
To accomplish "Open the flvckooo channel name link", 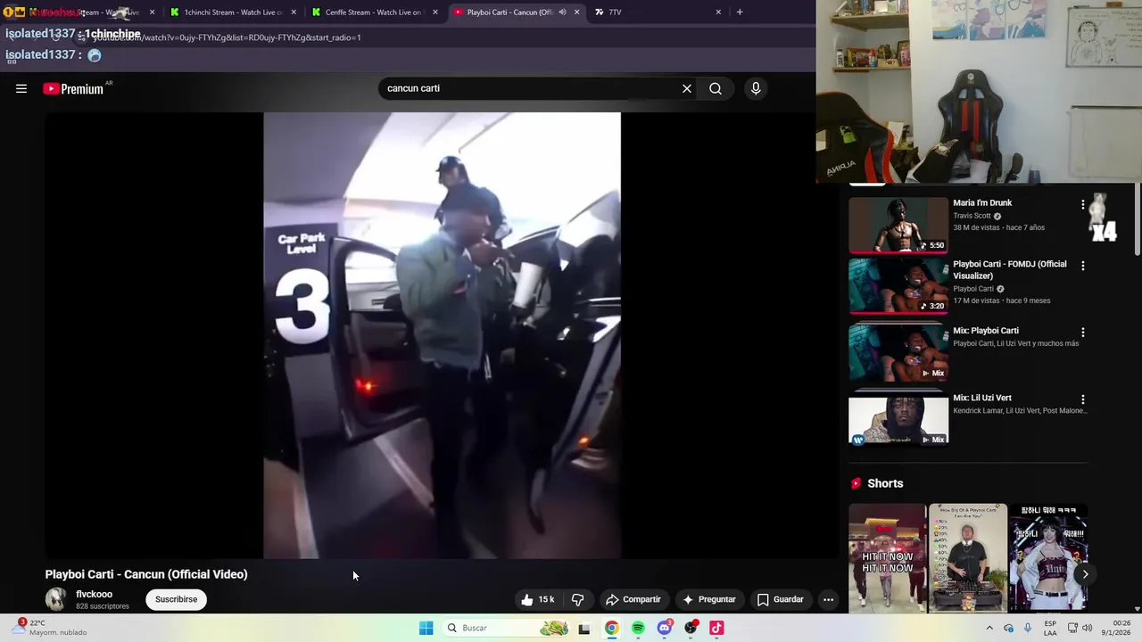I will tap(94, 594).
